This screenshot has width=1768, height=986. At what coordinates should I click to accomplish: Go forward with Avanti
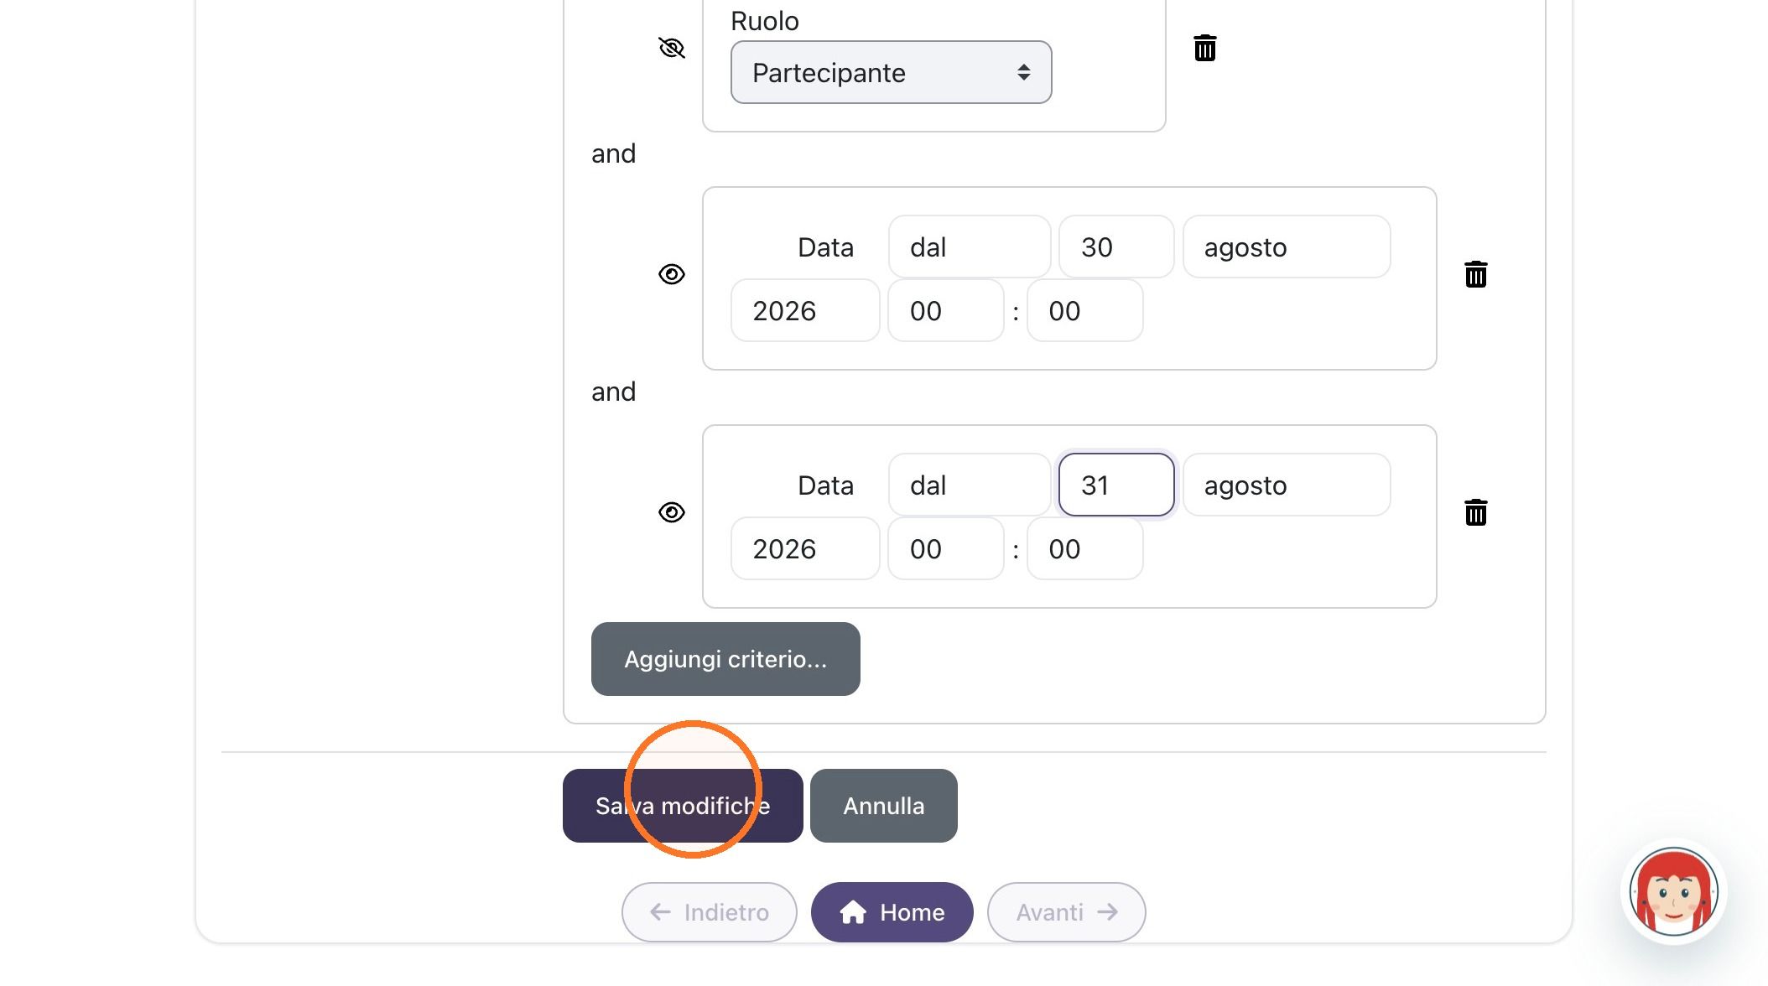click(1067, 912)
